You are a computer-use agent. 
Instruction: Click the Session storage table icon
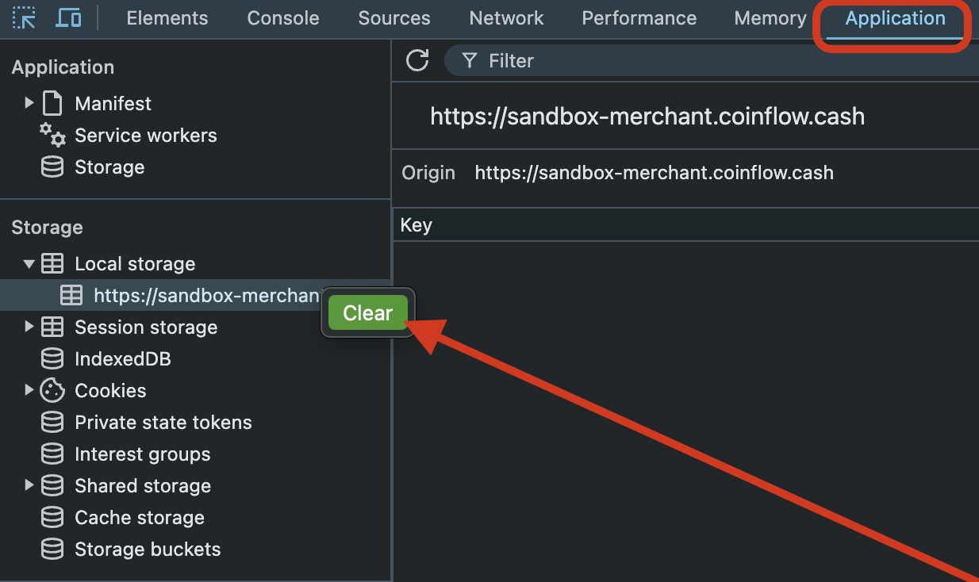coord(52,327)
